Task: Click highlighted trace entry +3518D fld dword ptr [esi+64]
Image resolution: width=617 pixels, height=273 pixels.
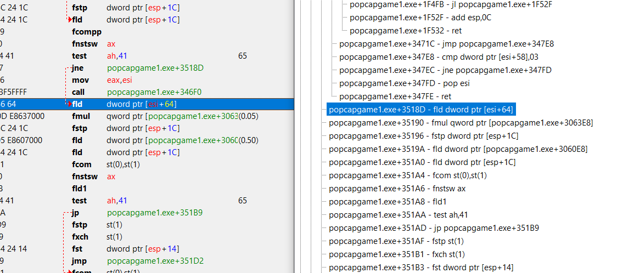Action: click(x=420, y=110)
